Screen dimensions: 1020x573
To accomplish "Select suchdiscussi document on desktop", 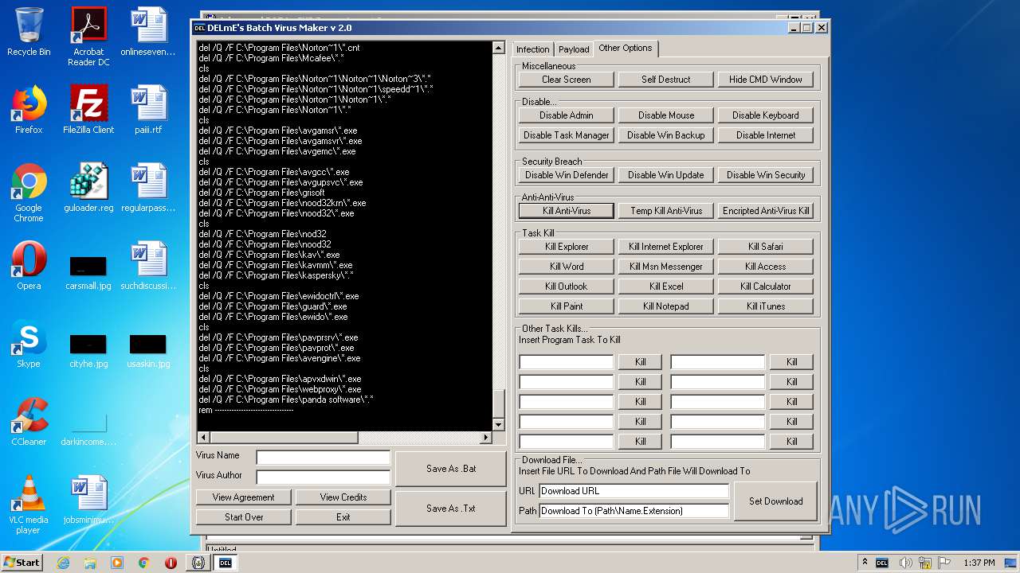I will [x=148, y=266].
